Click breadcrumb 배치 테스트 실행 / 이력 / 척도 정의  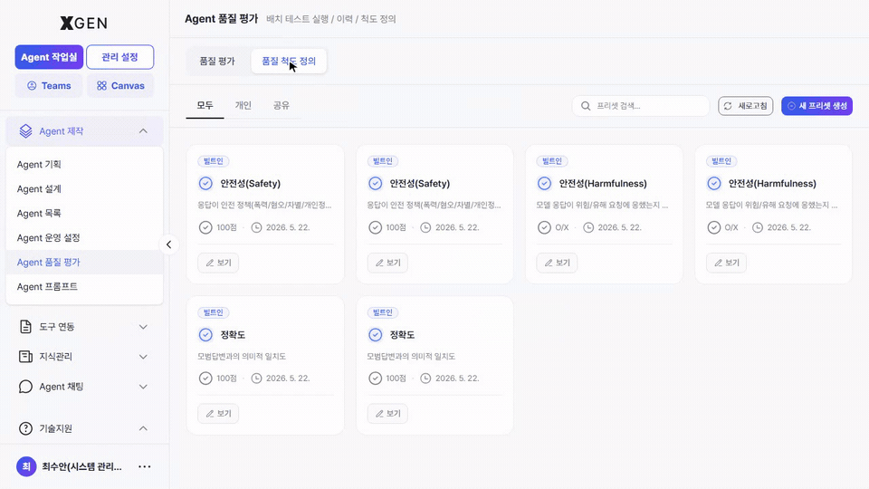331,19
